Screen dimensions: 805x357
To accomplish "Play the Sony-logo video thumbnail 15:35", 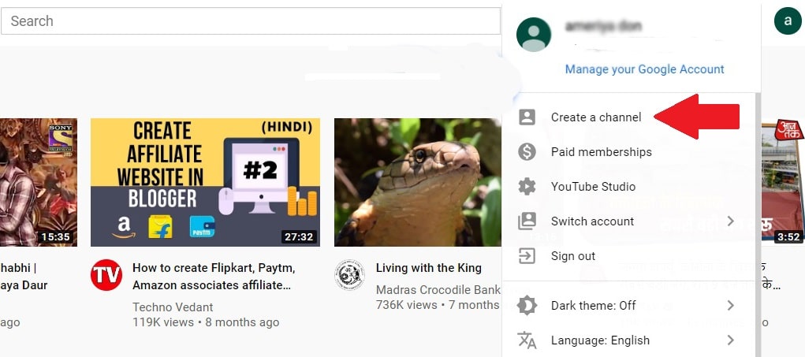I will click(x=39, y=182).
